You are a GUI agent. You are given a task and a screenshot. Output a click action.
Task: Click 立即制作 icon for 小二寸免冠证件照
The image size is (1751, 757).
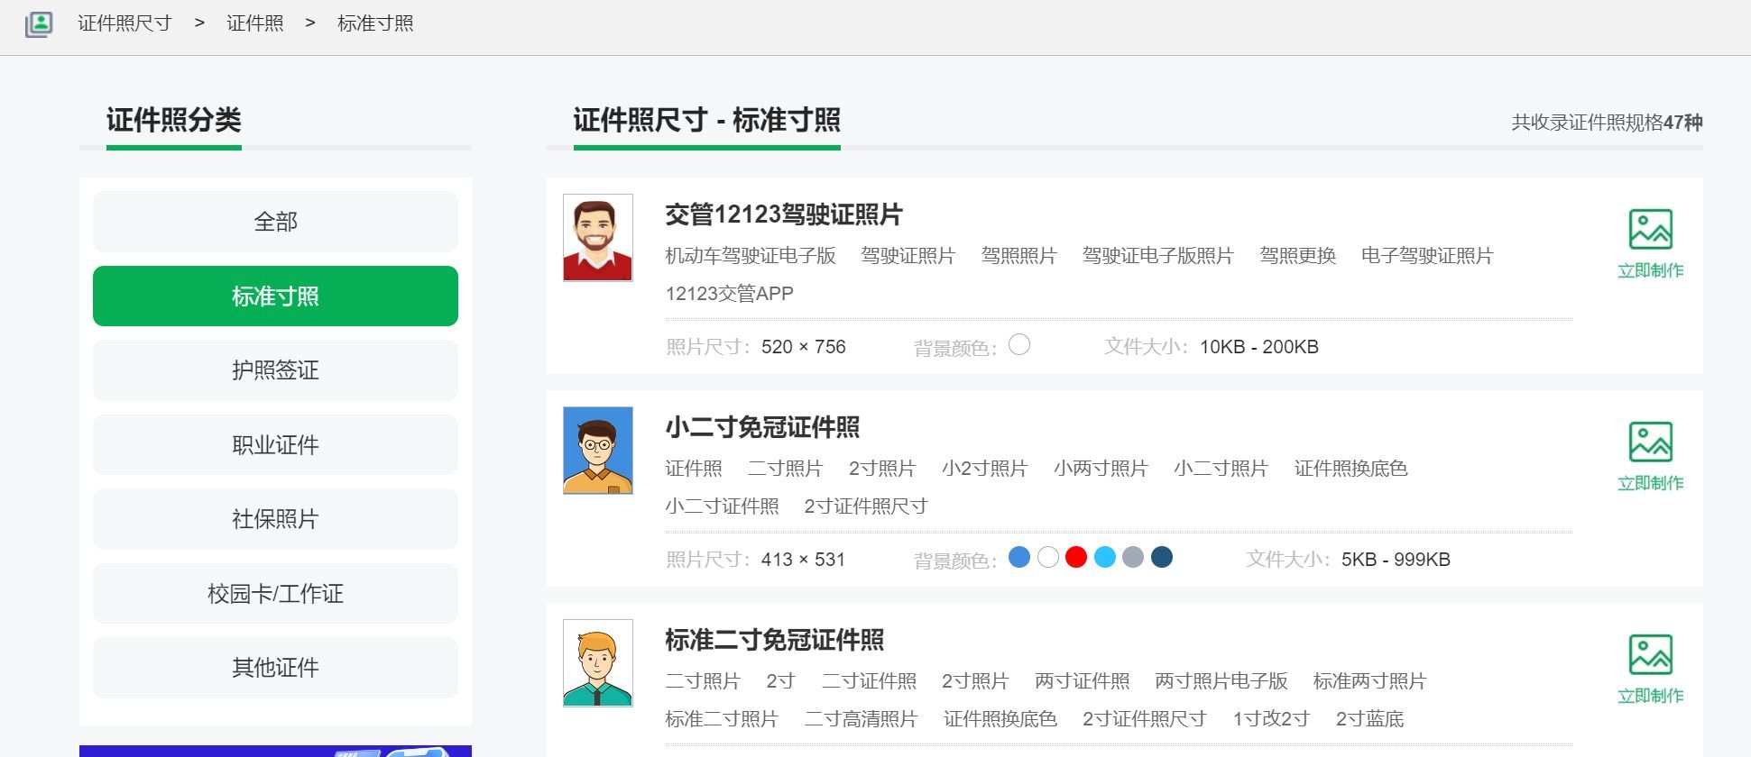[1650, 442]
